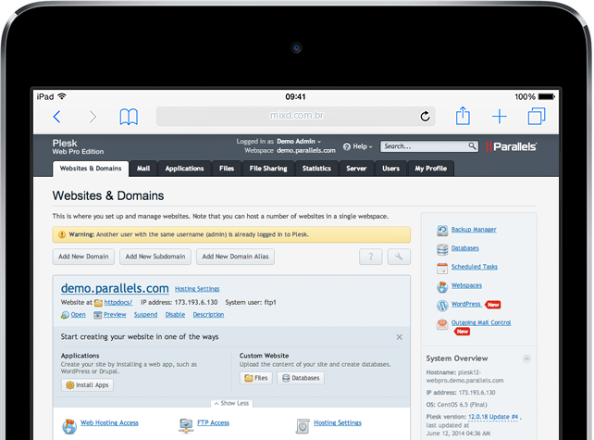Screen dimensions: 594x440
Task: Close the Start creating your website panel
Action: (x=400, y=337)
